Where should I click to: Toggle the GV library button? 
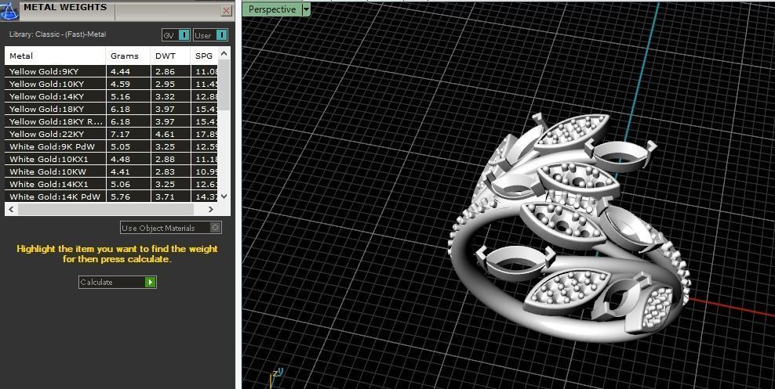pyautogui.click(x=176, y=35)
